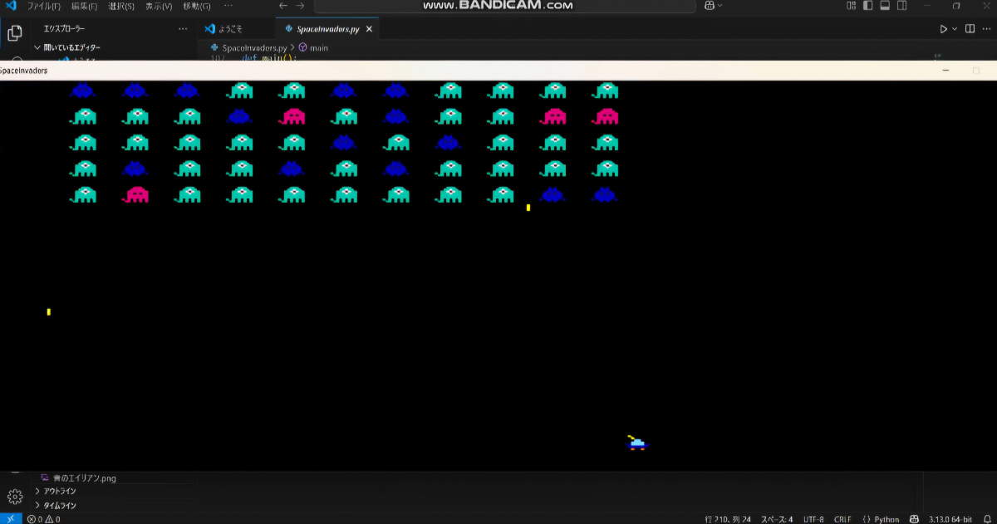
Task: Open the dropdown arrow beside Run button
Action: tap(955, 29)
